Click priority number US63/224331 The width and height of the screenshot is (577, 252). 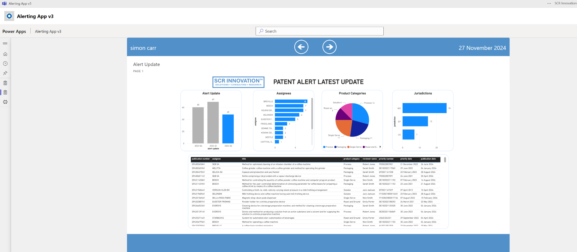[385, 218]
